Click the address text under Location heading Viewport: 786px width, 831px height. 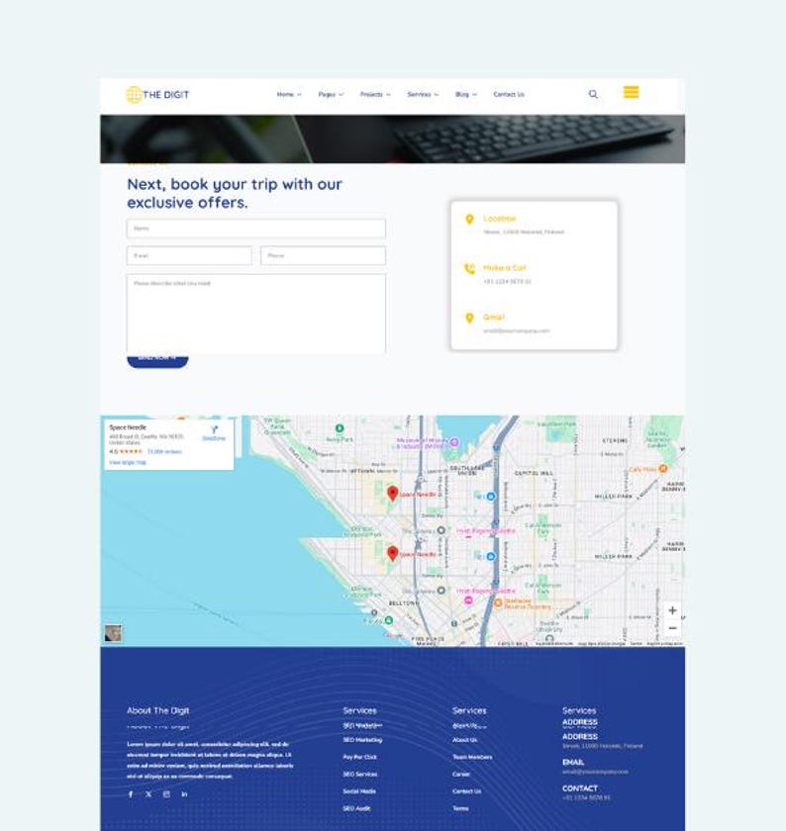(x=524, y=232)
